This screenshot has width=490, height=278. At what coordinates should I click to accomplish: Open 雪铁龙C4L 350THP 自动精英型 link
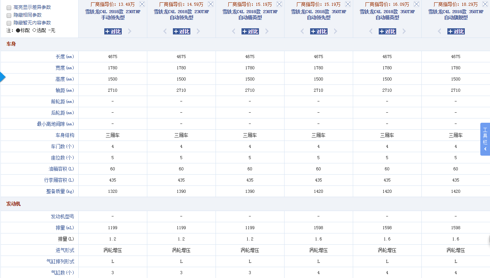[387, 15]
